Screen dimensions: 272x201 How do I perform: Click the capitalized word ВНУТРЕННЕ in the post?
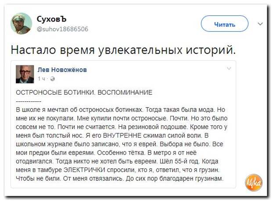click(122, 136)
